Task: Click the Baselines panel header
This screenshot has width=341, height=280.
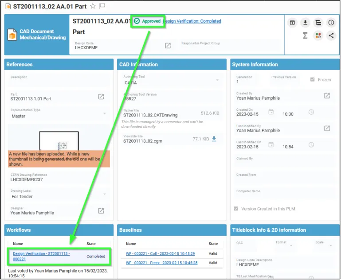Action: [172, 230]
